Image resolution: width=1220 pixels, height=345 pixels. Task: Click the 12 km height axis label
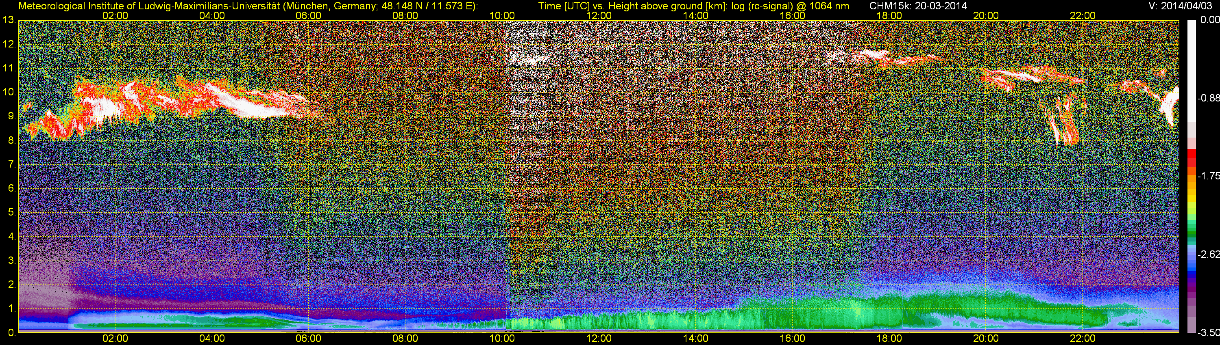click(x=9, y=44)
